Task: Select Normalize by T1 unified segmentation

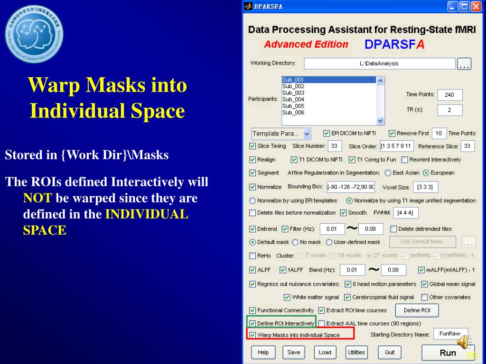Action: tap(349, 201)
